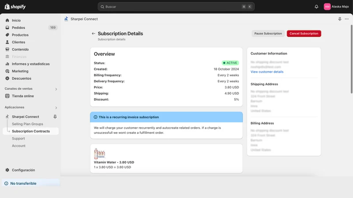Click the 169 orders count badge
Screen dimensions: 353x198
point(53,28)
